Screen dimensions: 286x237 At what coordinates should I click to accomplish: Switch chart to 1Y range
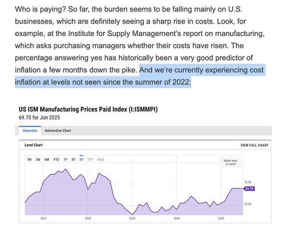[65, 160]
